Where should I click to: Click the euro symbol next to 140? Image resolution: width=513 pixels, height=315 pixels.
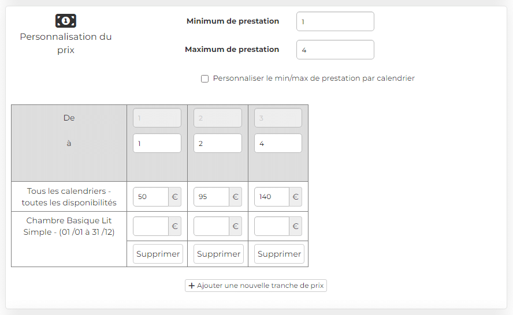pyautogui.click(x=295, y=197)
